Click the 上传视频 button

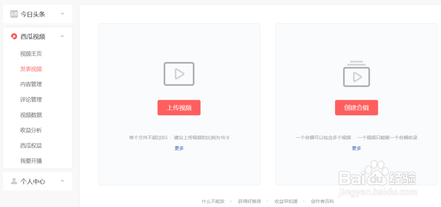point(179,107)
